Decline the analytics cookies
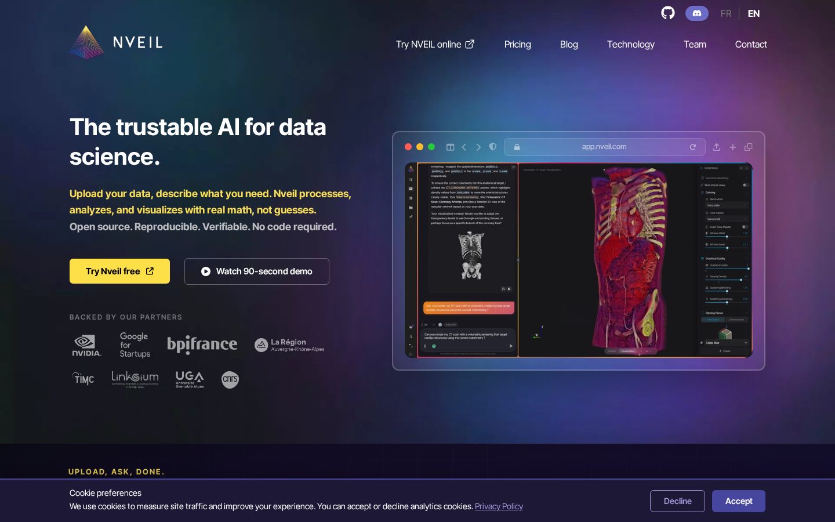Screen dimensions: 835x522 677,501
